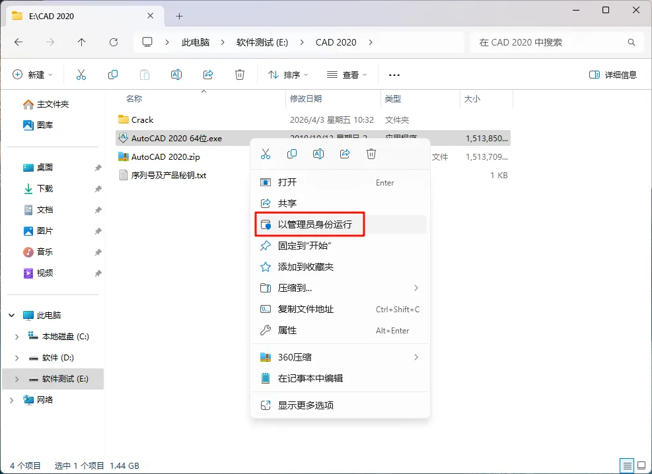Open the 新建 dropdown
Image resolution: width=652 pixels, height=474 pixels.
click(x=32, y=75)
